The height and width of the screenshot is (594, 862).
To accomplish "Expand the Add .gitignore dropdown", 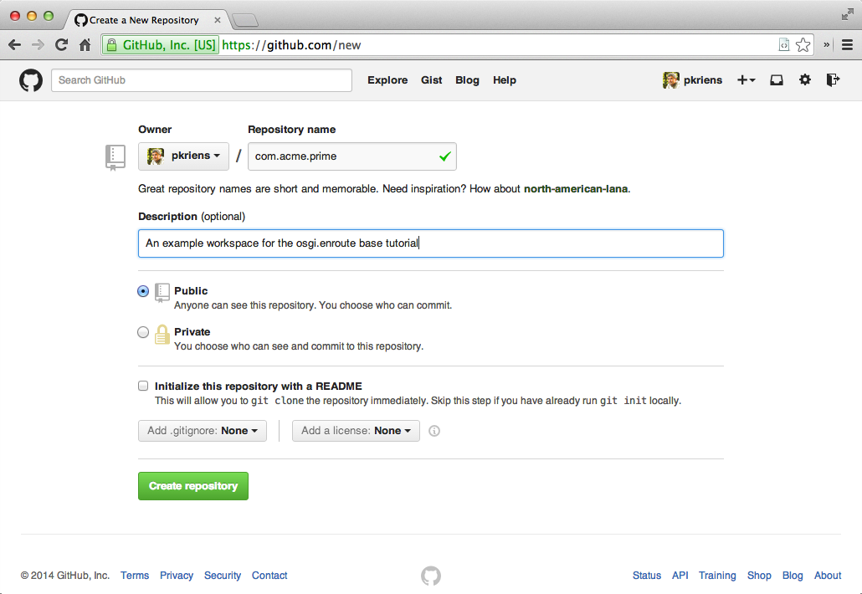I will pos(203,431).
